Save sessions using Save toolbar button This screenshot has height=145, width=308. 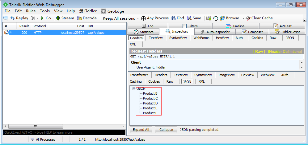[194, 18]
